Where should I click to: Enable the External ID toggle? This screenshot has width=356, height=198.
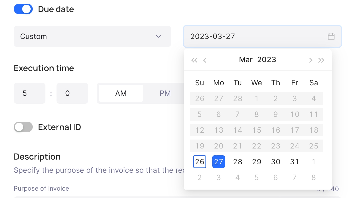(23, 127)
